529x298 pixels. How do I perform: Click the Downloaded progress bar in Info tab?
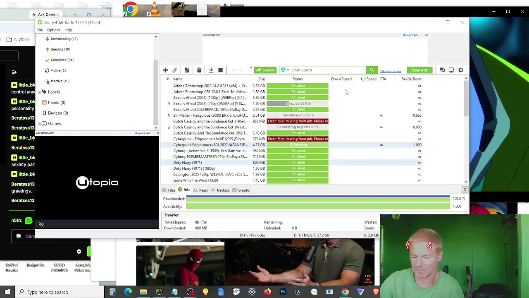coord(318,199)
